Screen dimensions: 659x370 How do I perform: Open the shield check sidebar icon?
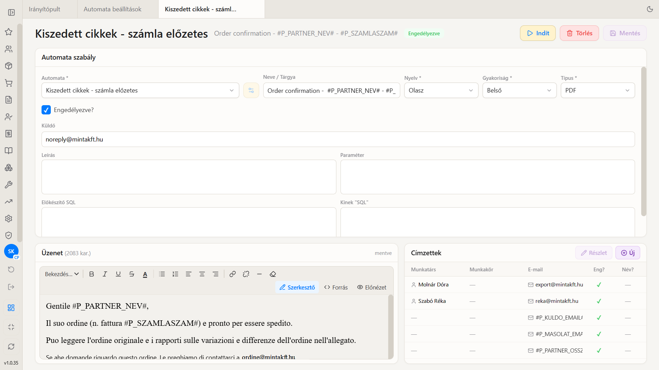[x=9, y=235]
